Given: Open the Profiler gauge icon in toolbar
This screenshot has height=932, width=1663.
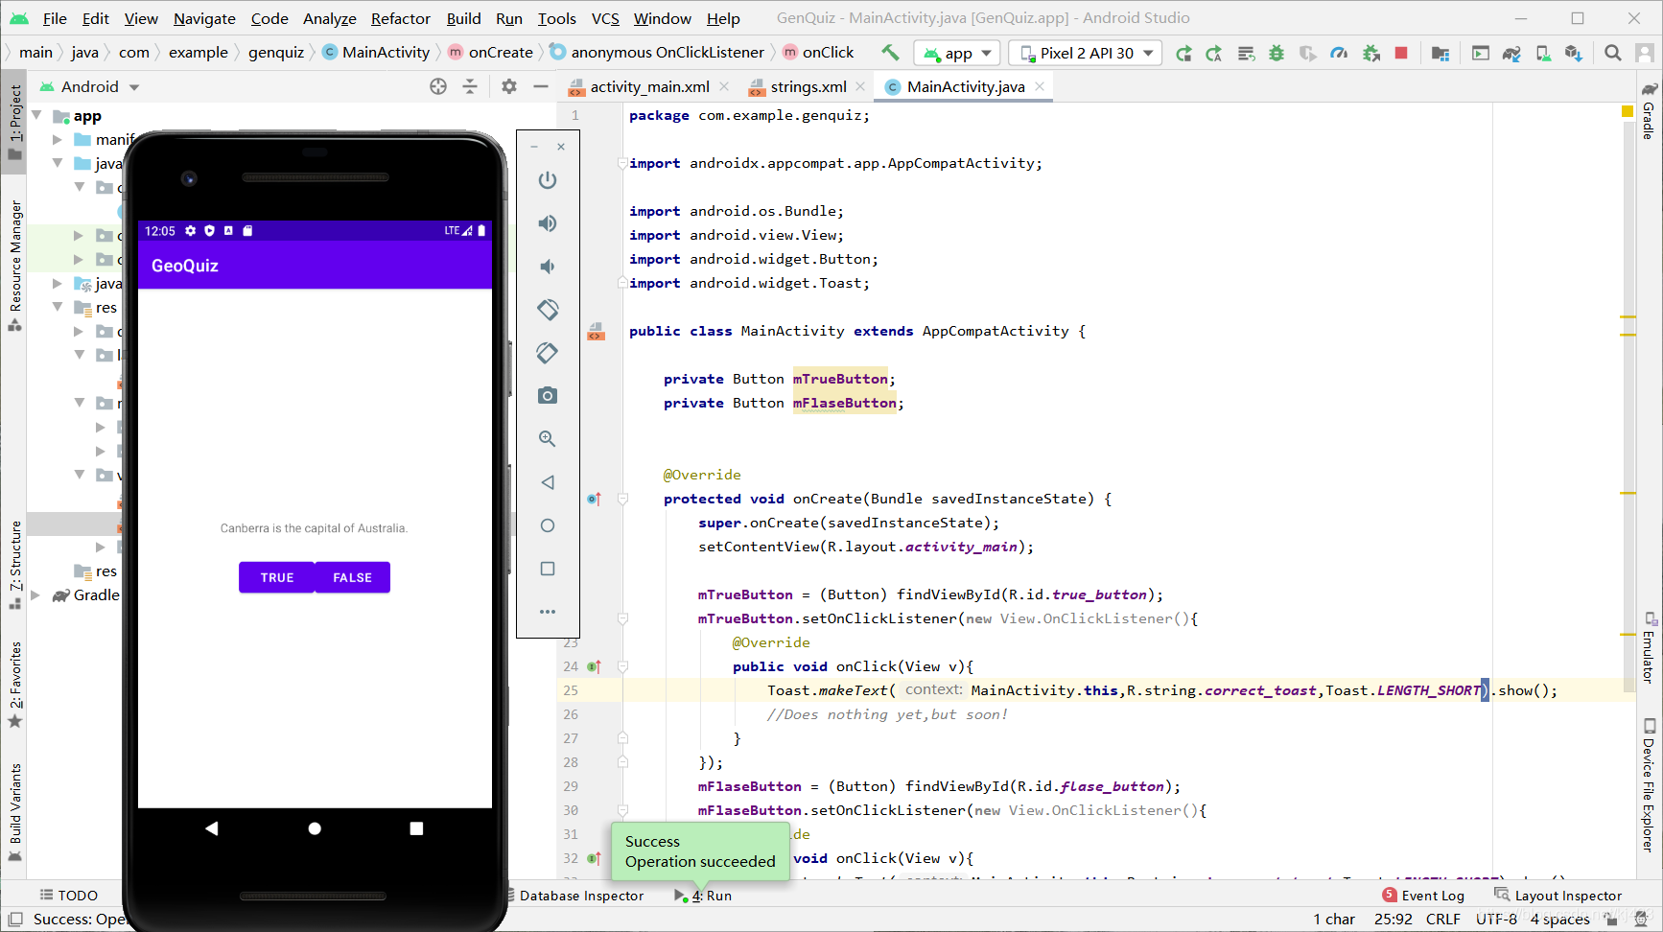Looking at the screenshot, I should [x=1339, y=53].
